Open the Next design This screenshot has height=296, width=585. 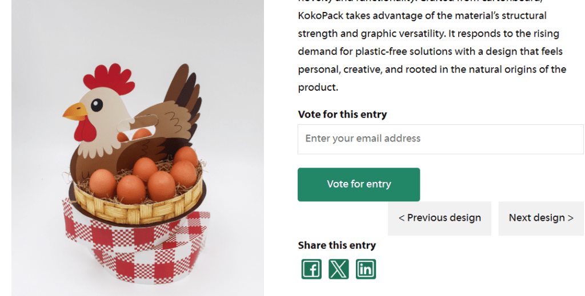point(540,218)
